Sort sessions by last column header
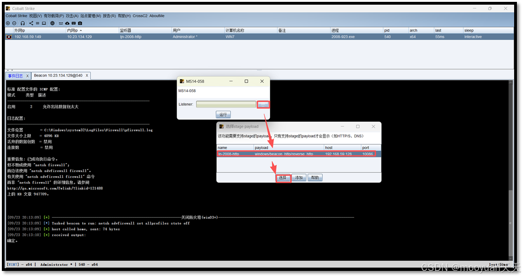Image resolution: width=523 pixels, height=277 pixels. pyautogui.click(x=448, y=30)
